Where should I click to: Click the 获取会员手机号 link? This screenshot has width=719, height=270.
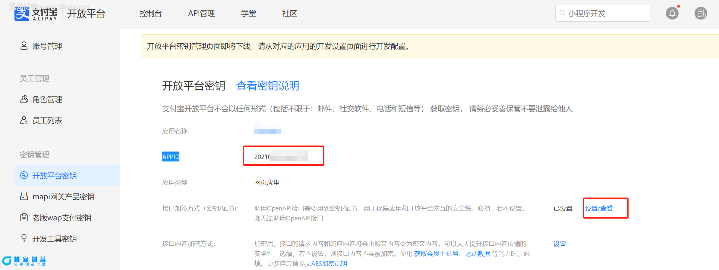[436, 254]
